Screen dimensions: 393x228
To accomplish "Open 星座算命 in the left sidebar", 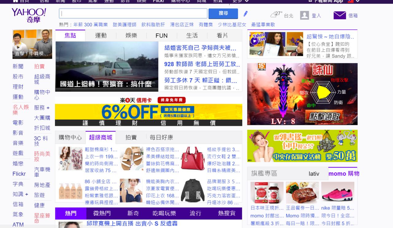I will 42,218.
